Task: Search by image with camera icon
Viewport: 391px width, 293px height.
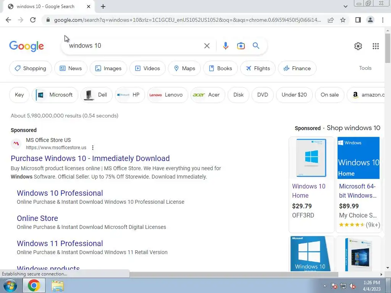Action: point(241,46)
